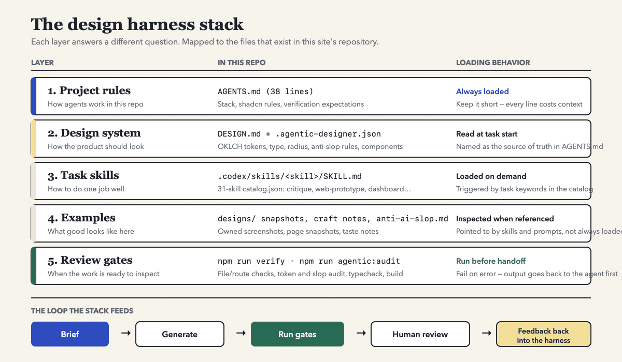Image resolution: width=622 pixels, height=362 pixels.
Task: Open the Human review step
Action: tap(420, 334)
